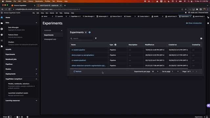210x118 pixels.
Task: Open the column settings grid icon
Action: click(x=201, y=38)
